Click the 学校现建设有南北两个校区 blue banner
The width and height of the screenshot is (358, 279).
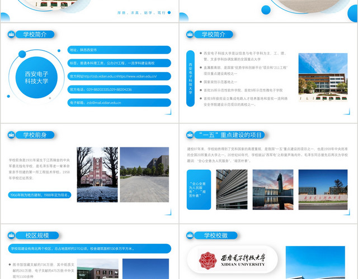click(x=89, y=249)
